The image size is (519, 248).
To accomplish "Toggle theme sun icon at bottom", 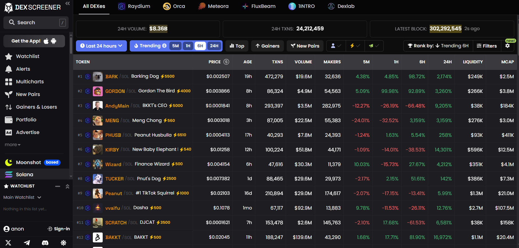I will pyautogui.click(x=64, y=243).
